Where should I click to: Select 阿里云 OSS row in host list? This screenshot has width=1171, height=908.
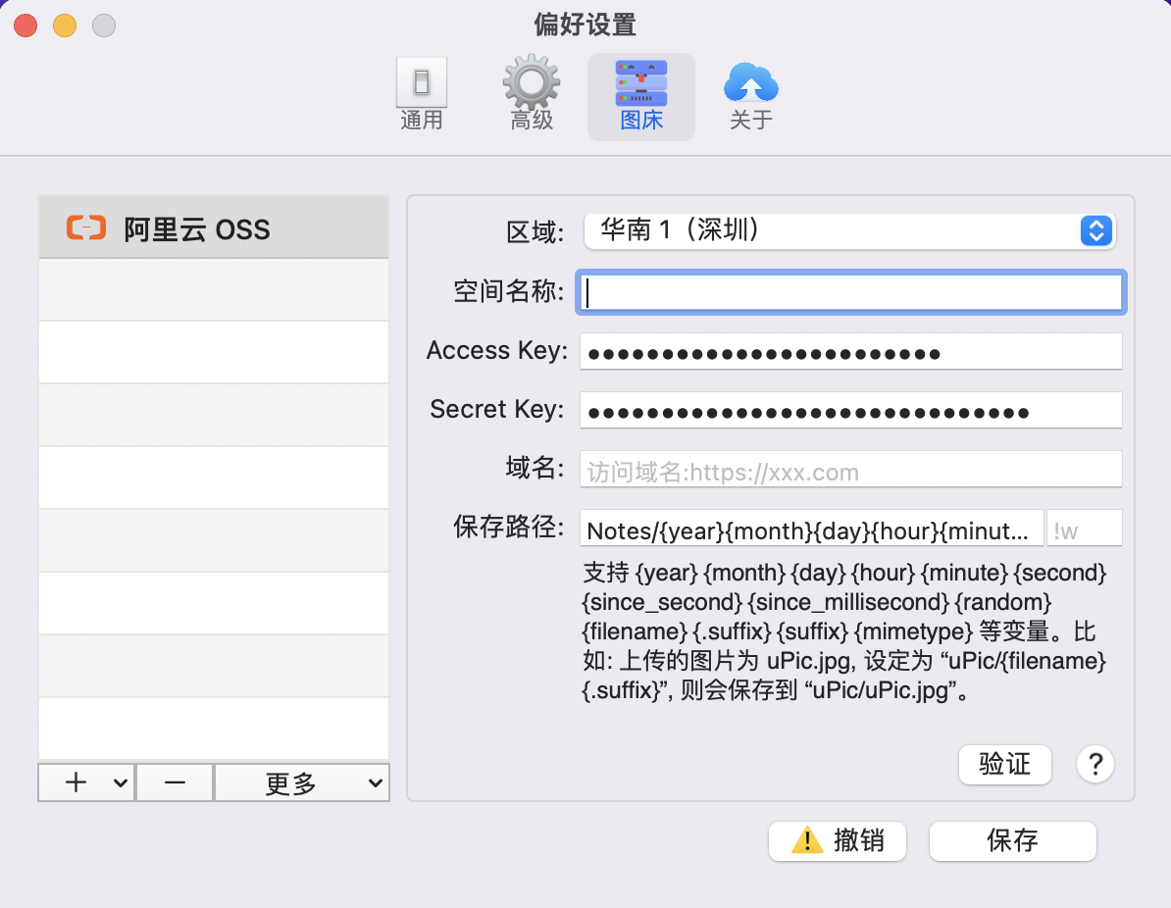click(214, 228)
